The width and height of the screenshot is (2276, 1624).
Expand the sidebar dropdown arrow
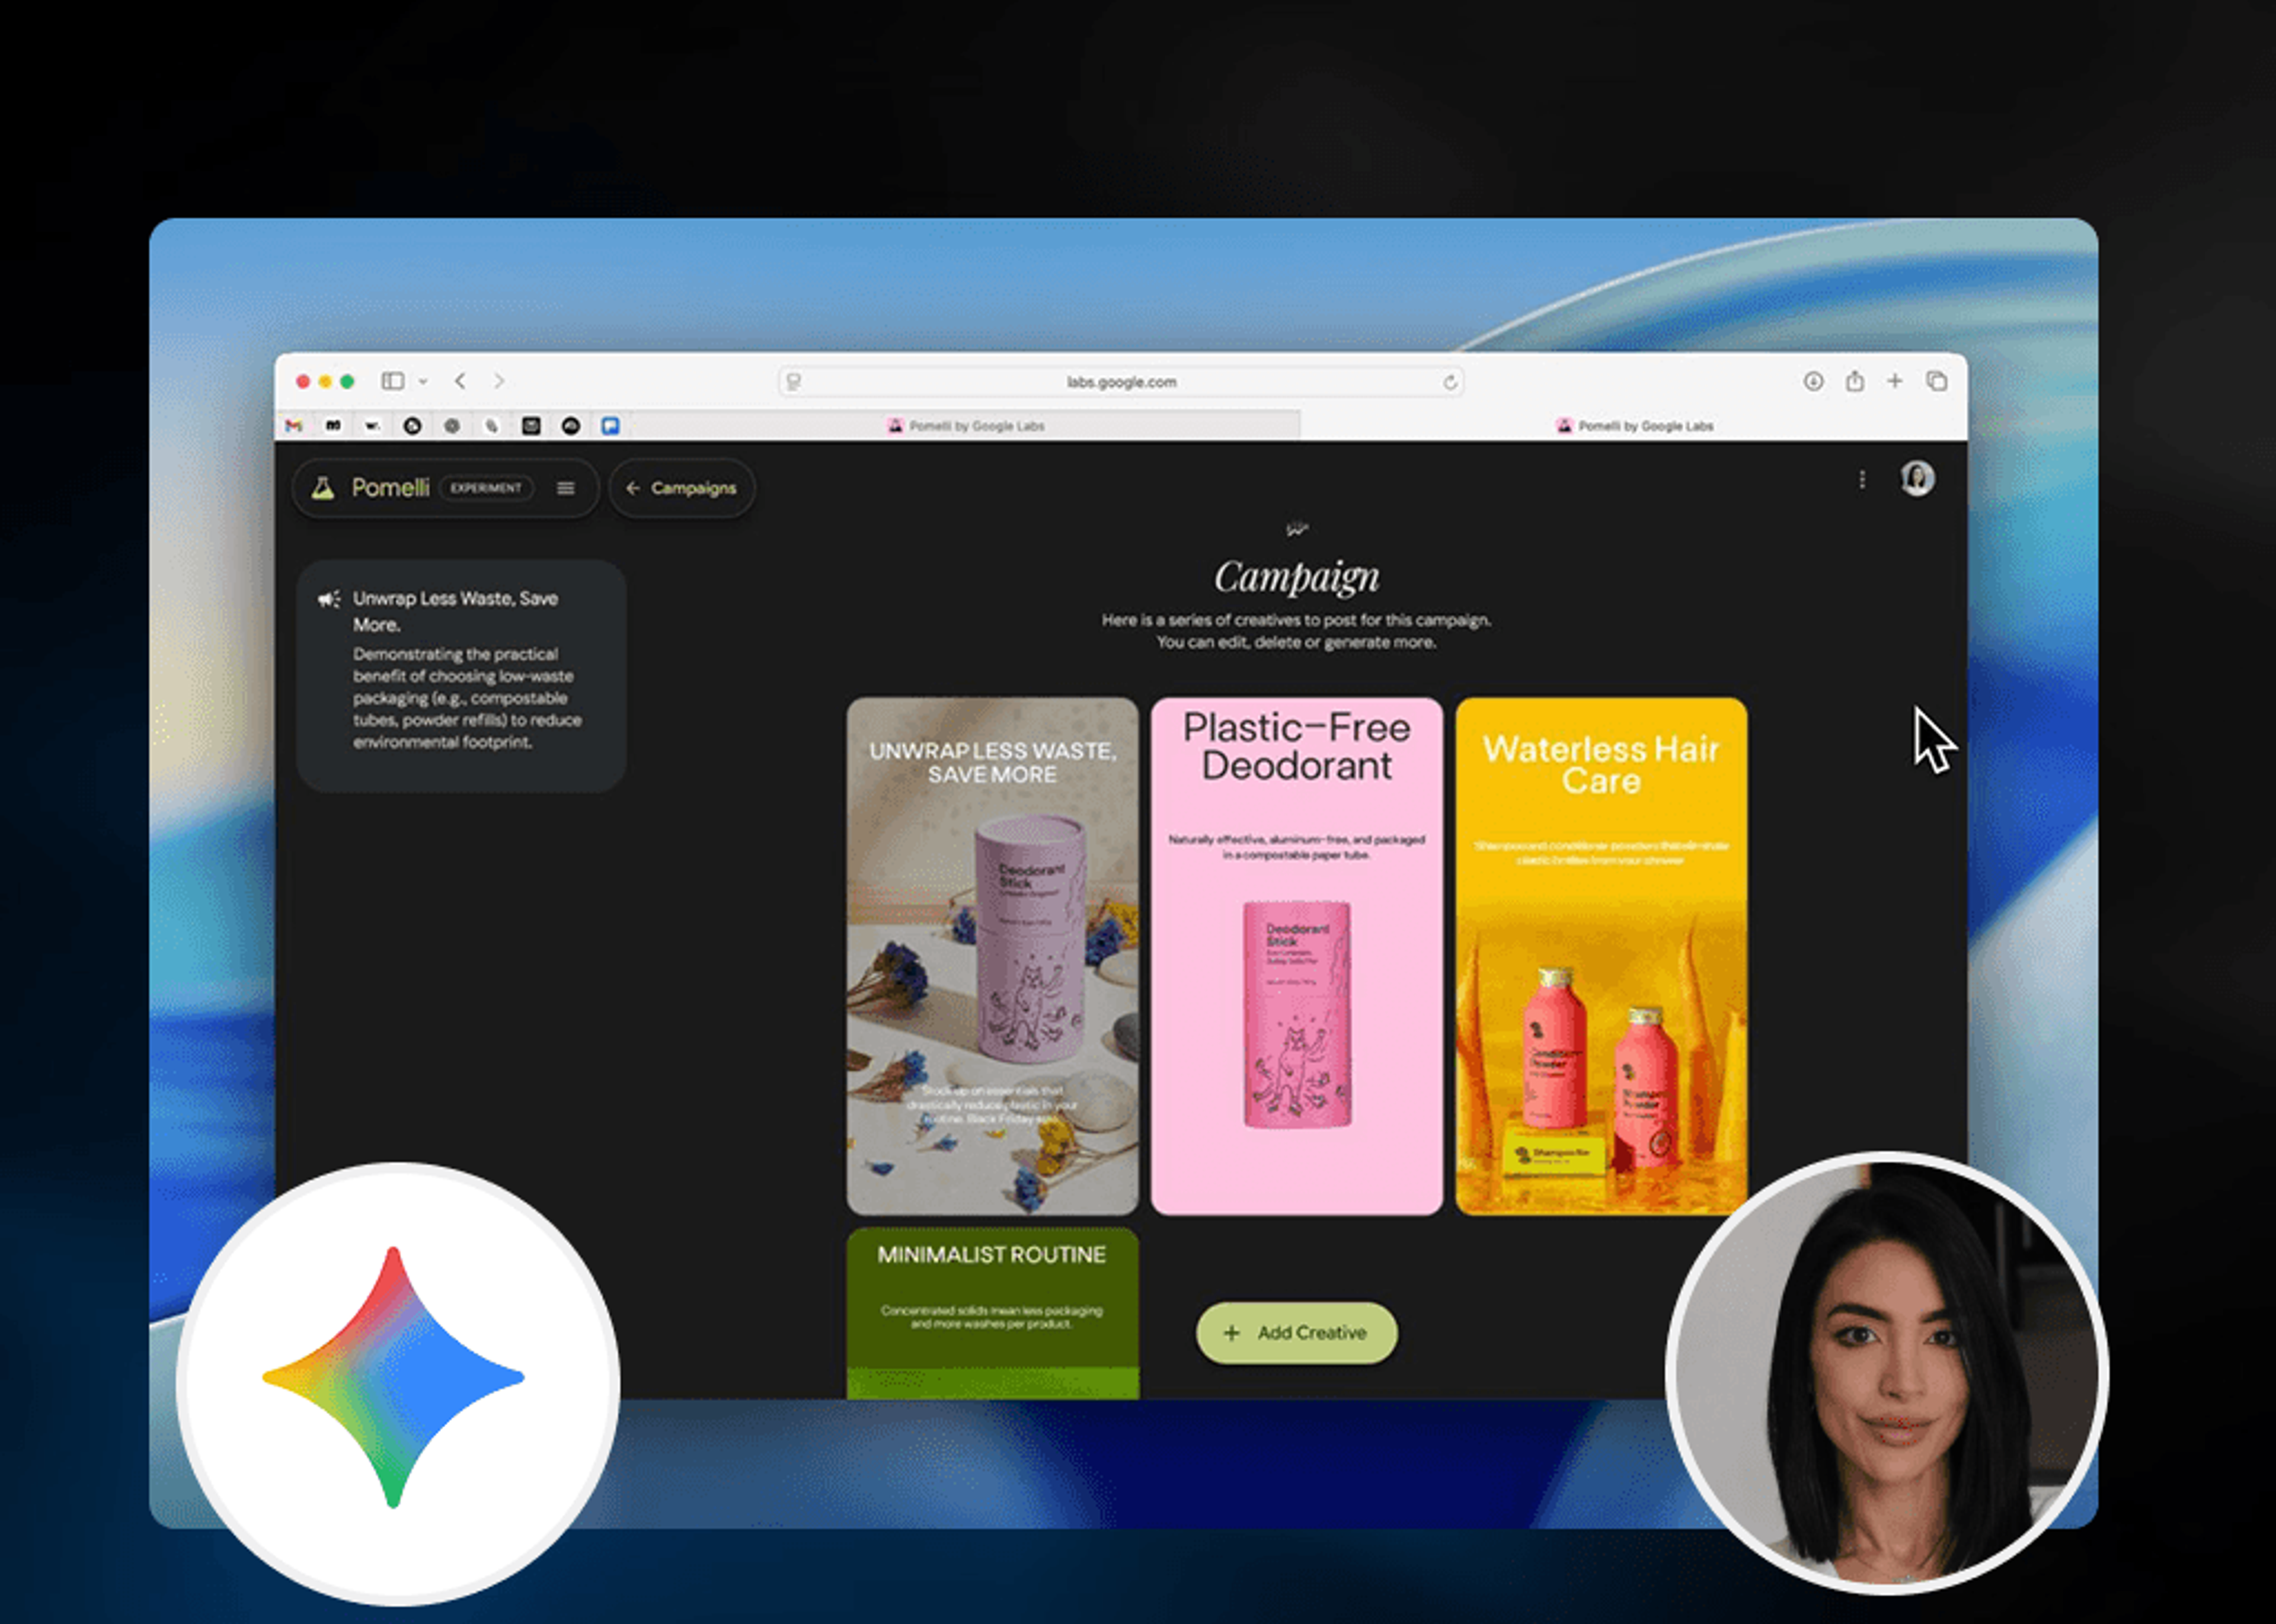(423, 382)
